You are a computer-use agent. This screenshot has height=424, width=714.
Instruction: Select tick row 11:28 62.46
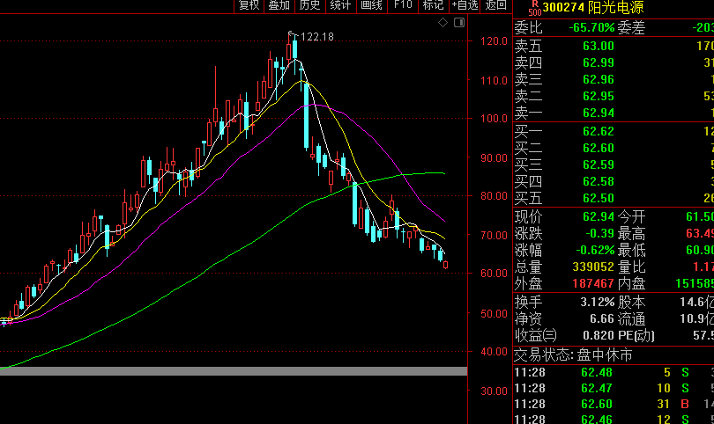point(614,419)
